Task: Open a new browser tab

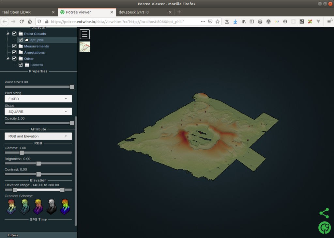Action: (x=179, y=12)
